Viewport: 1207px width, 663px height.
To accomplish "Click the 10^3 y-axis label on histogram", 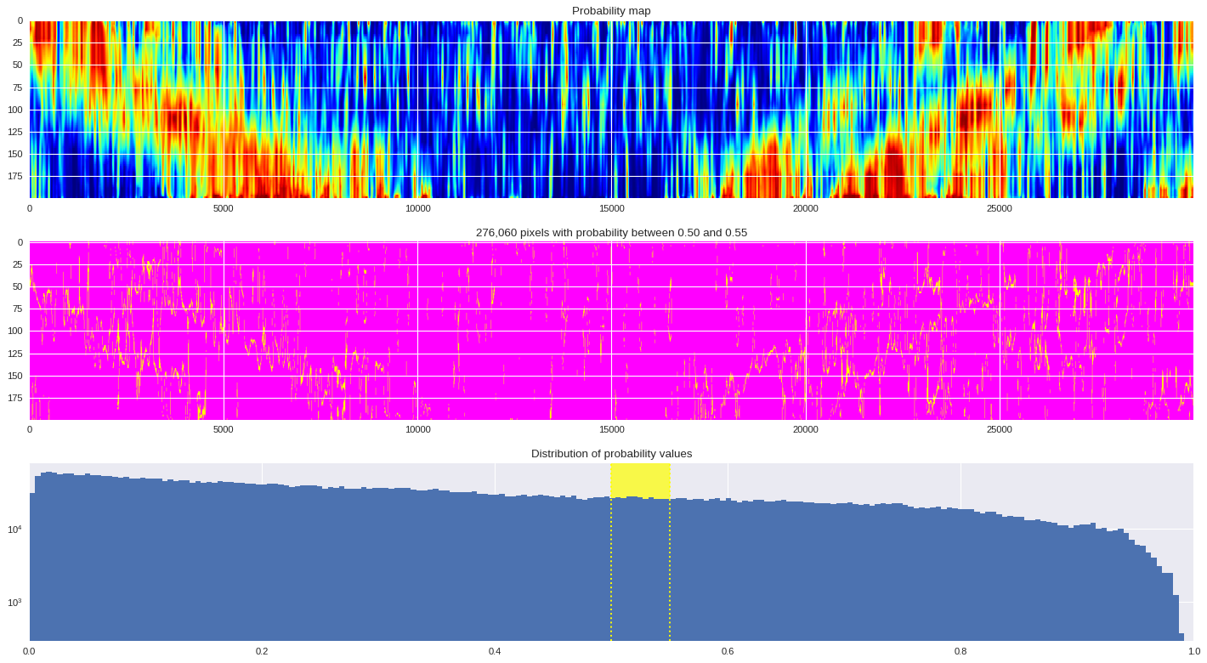I will tap(14, 603).
